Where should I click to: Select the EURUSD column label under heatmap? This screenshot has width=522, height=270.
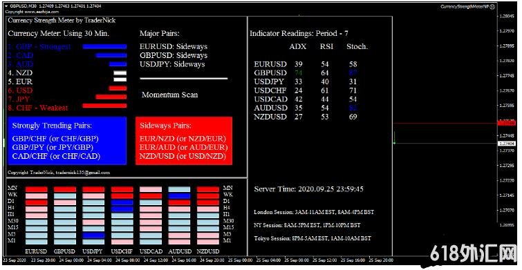pyautogui.click(x=36, y=251)
